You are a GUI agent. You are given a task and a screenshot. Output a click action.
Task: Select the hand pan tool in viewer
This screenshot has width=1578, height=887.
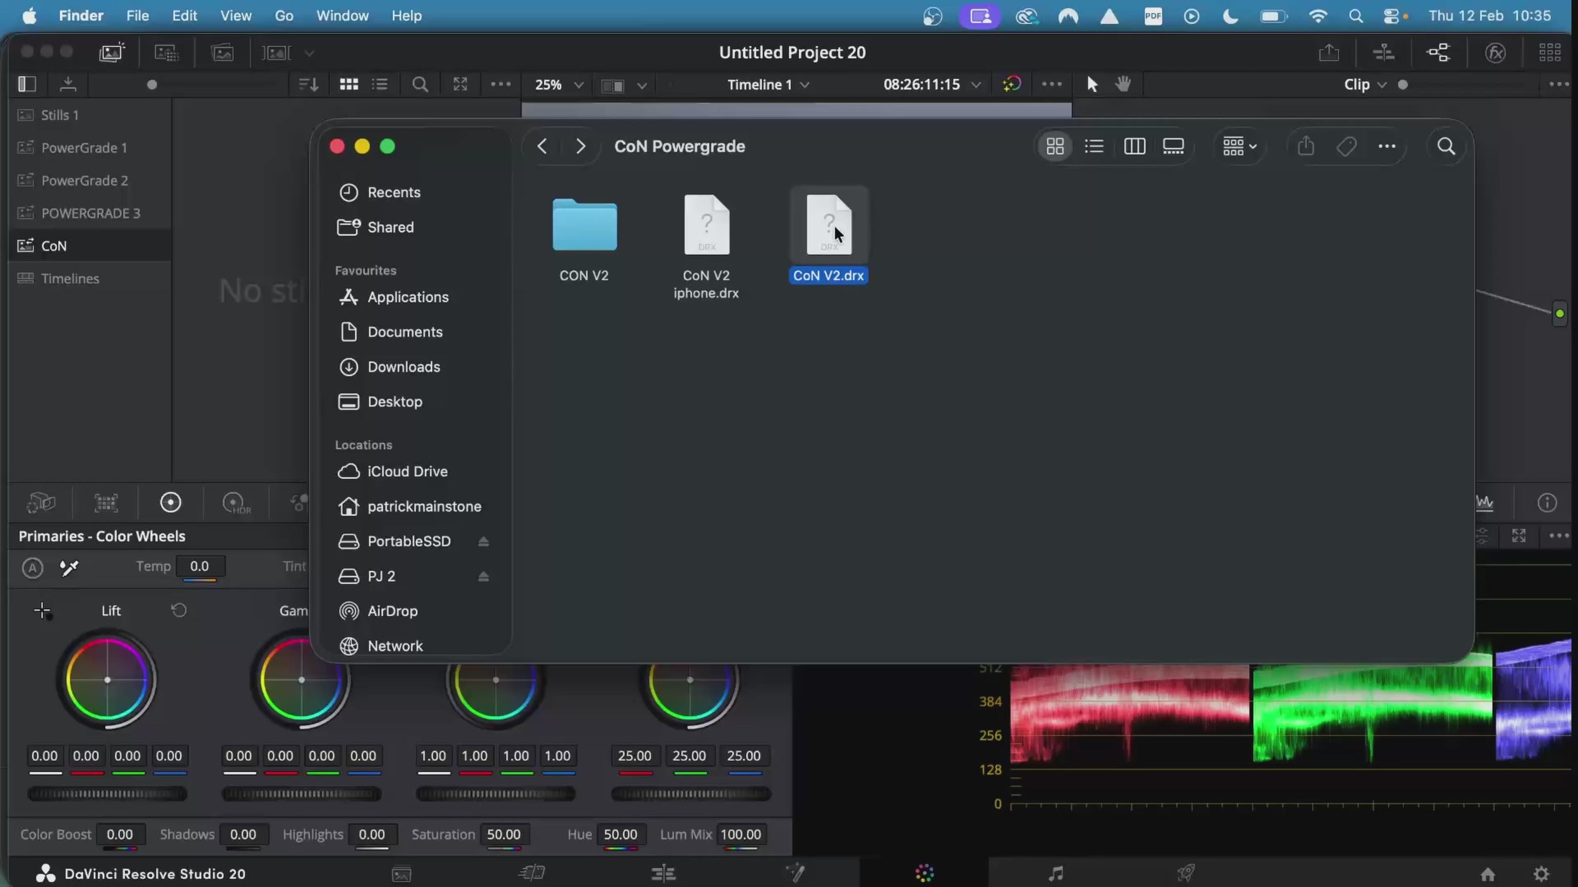[x=1123, y=84]
